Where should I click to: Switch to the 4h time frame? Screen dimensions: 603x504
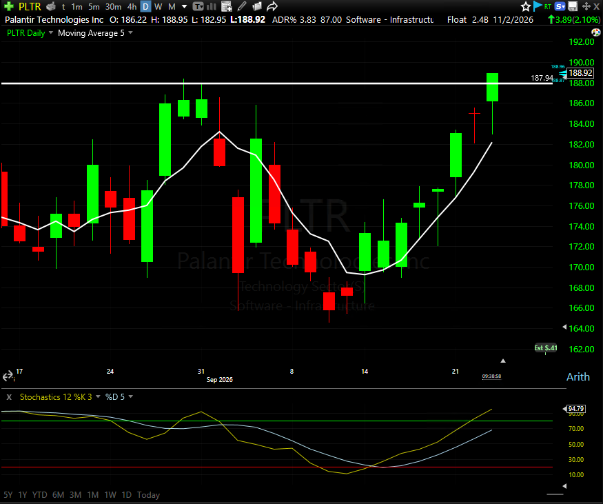(132, 6)
